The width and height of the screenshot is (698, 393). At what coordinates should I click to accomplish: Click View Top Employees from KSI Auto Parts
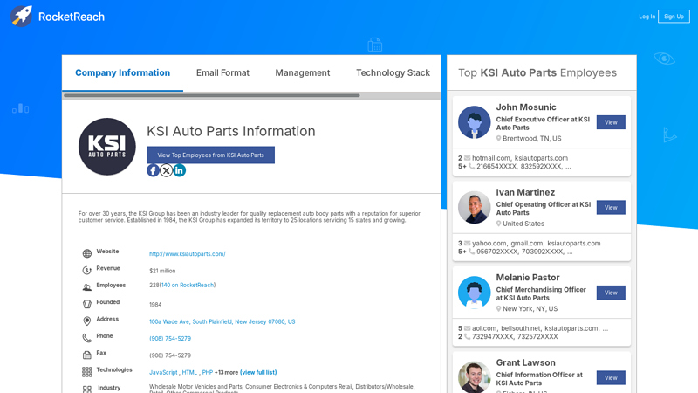point(210,155)
